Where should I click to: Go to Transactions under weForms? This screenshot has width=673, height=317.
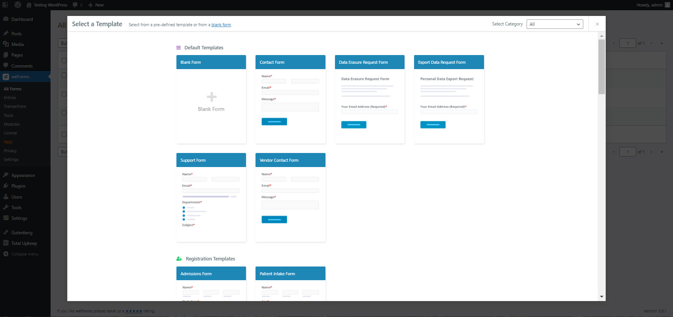pyautogui.click(x=15, y=106)
